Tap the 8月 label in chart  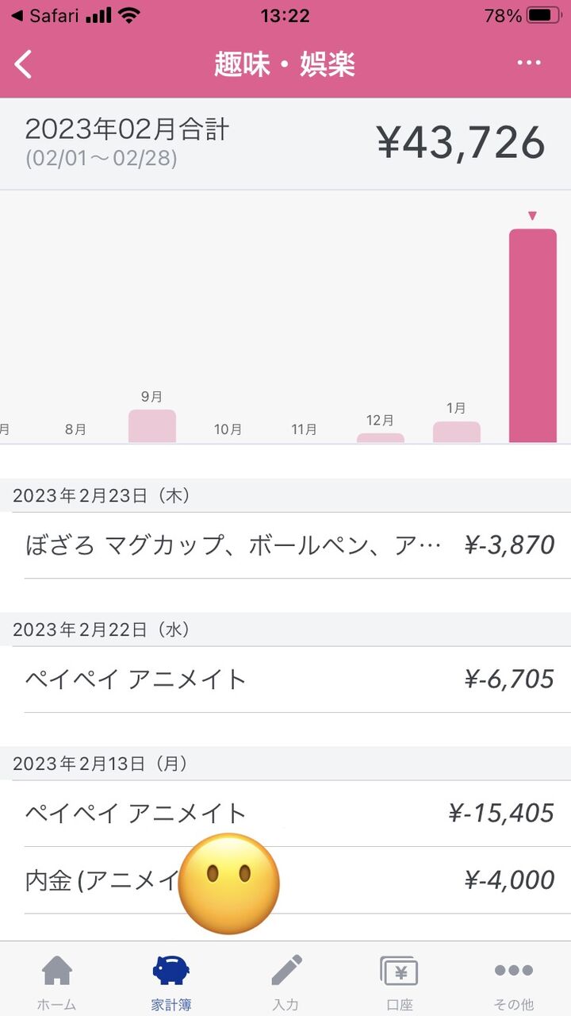tap(75, 429)
